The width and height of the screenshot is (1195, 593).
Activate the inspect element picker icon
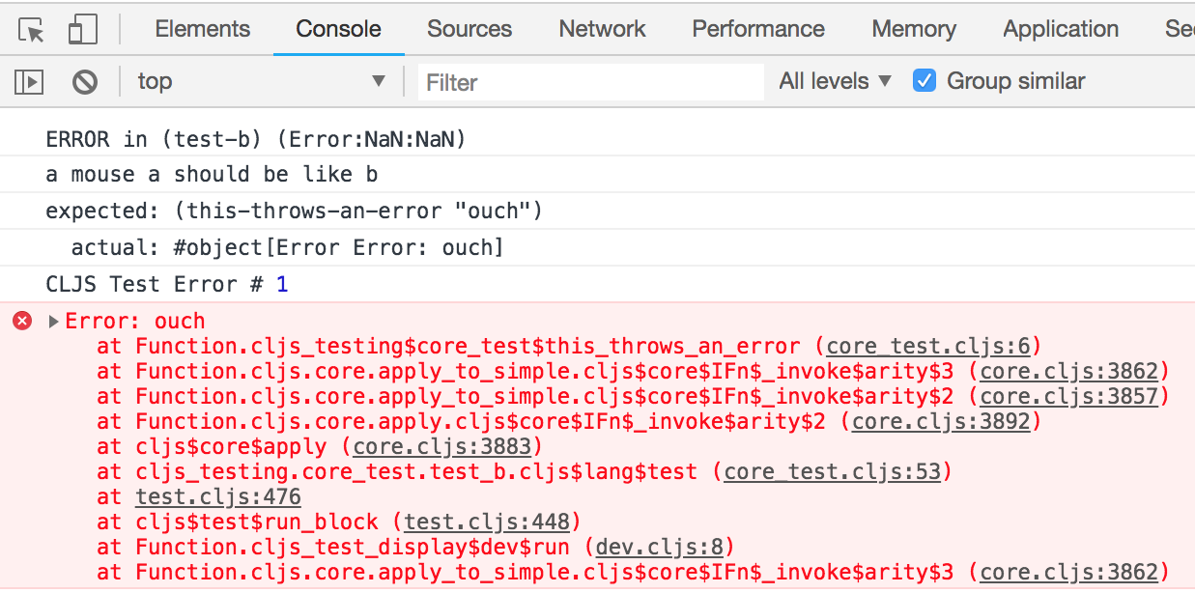click(x=32, y=30)
